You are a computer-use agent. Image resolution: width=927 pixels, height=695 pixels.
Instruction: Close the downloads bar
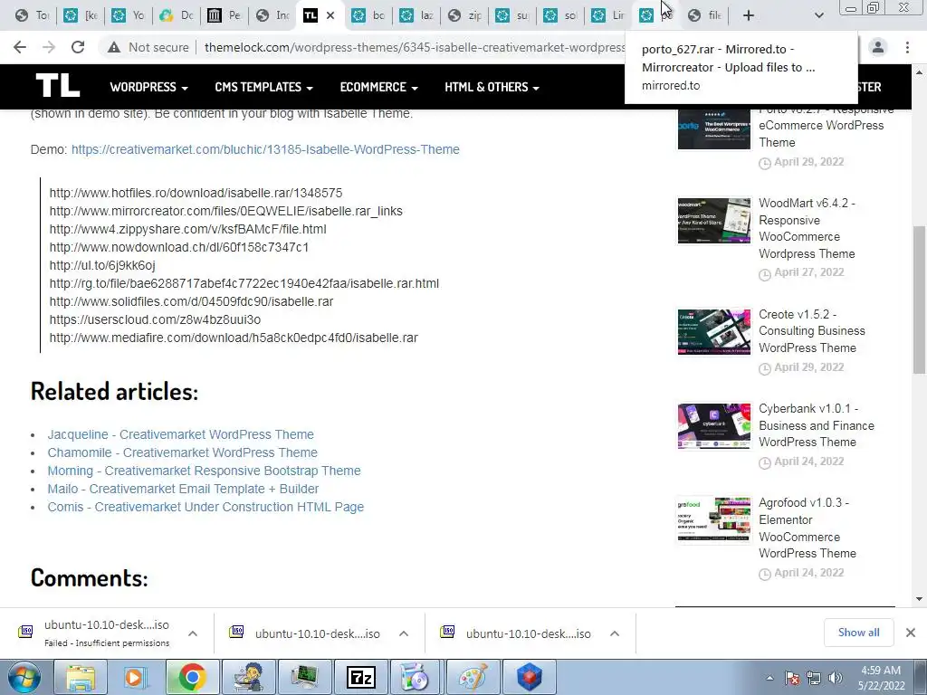911,633
